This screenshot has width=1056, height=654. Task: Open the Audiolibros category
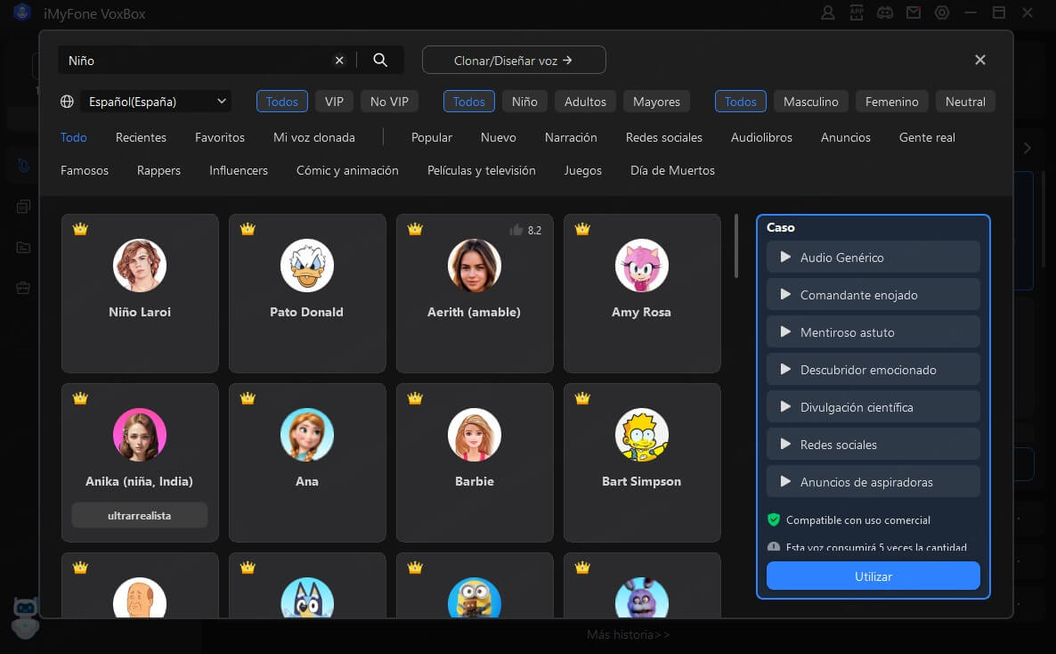point(761,137)
